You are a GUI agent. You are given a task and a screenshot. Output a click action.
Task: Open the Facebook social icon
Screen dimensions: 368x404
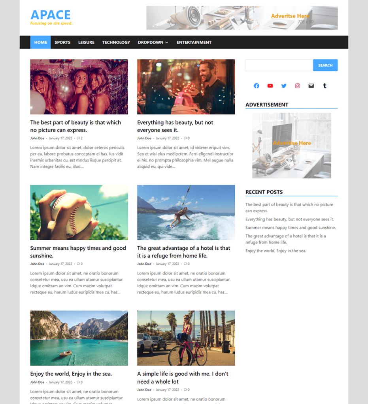[x=256, y=86]
